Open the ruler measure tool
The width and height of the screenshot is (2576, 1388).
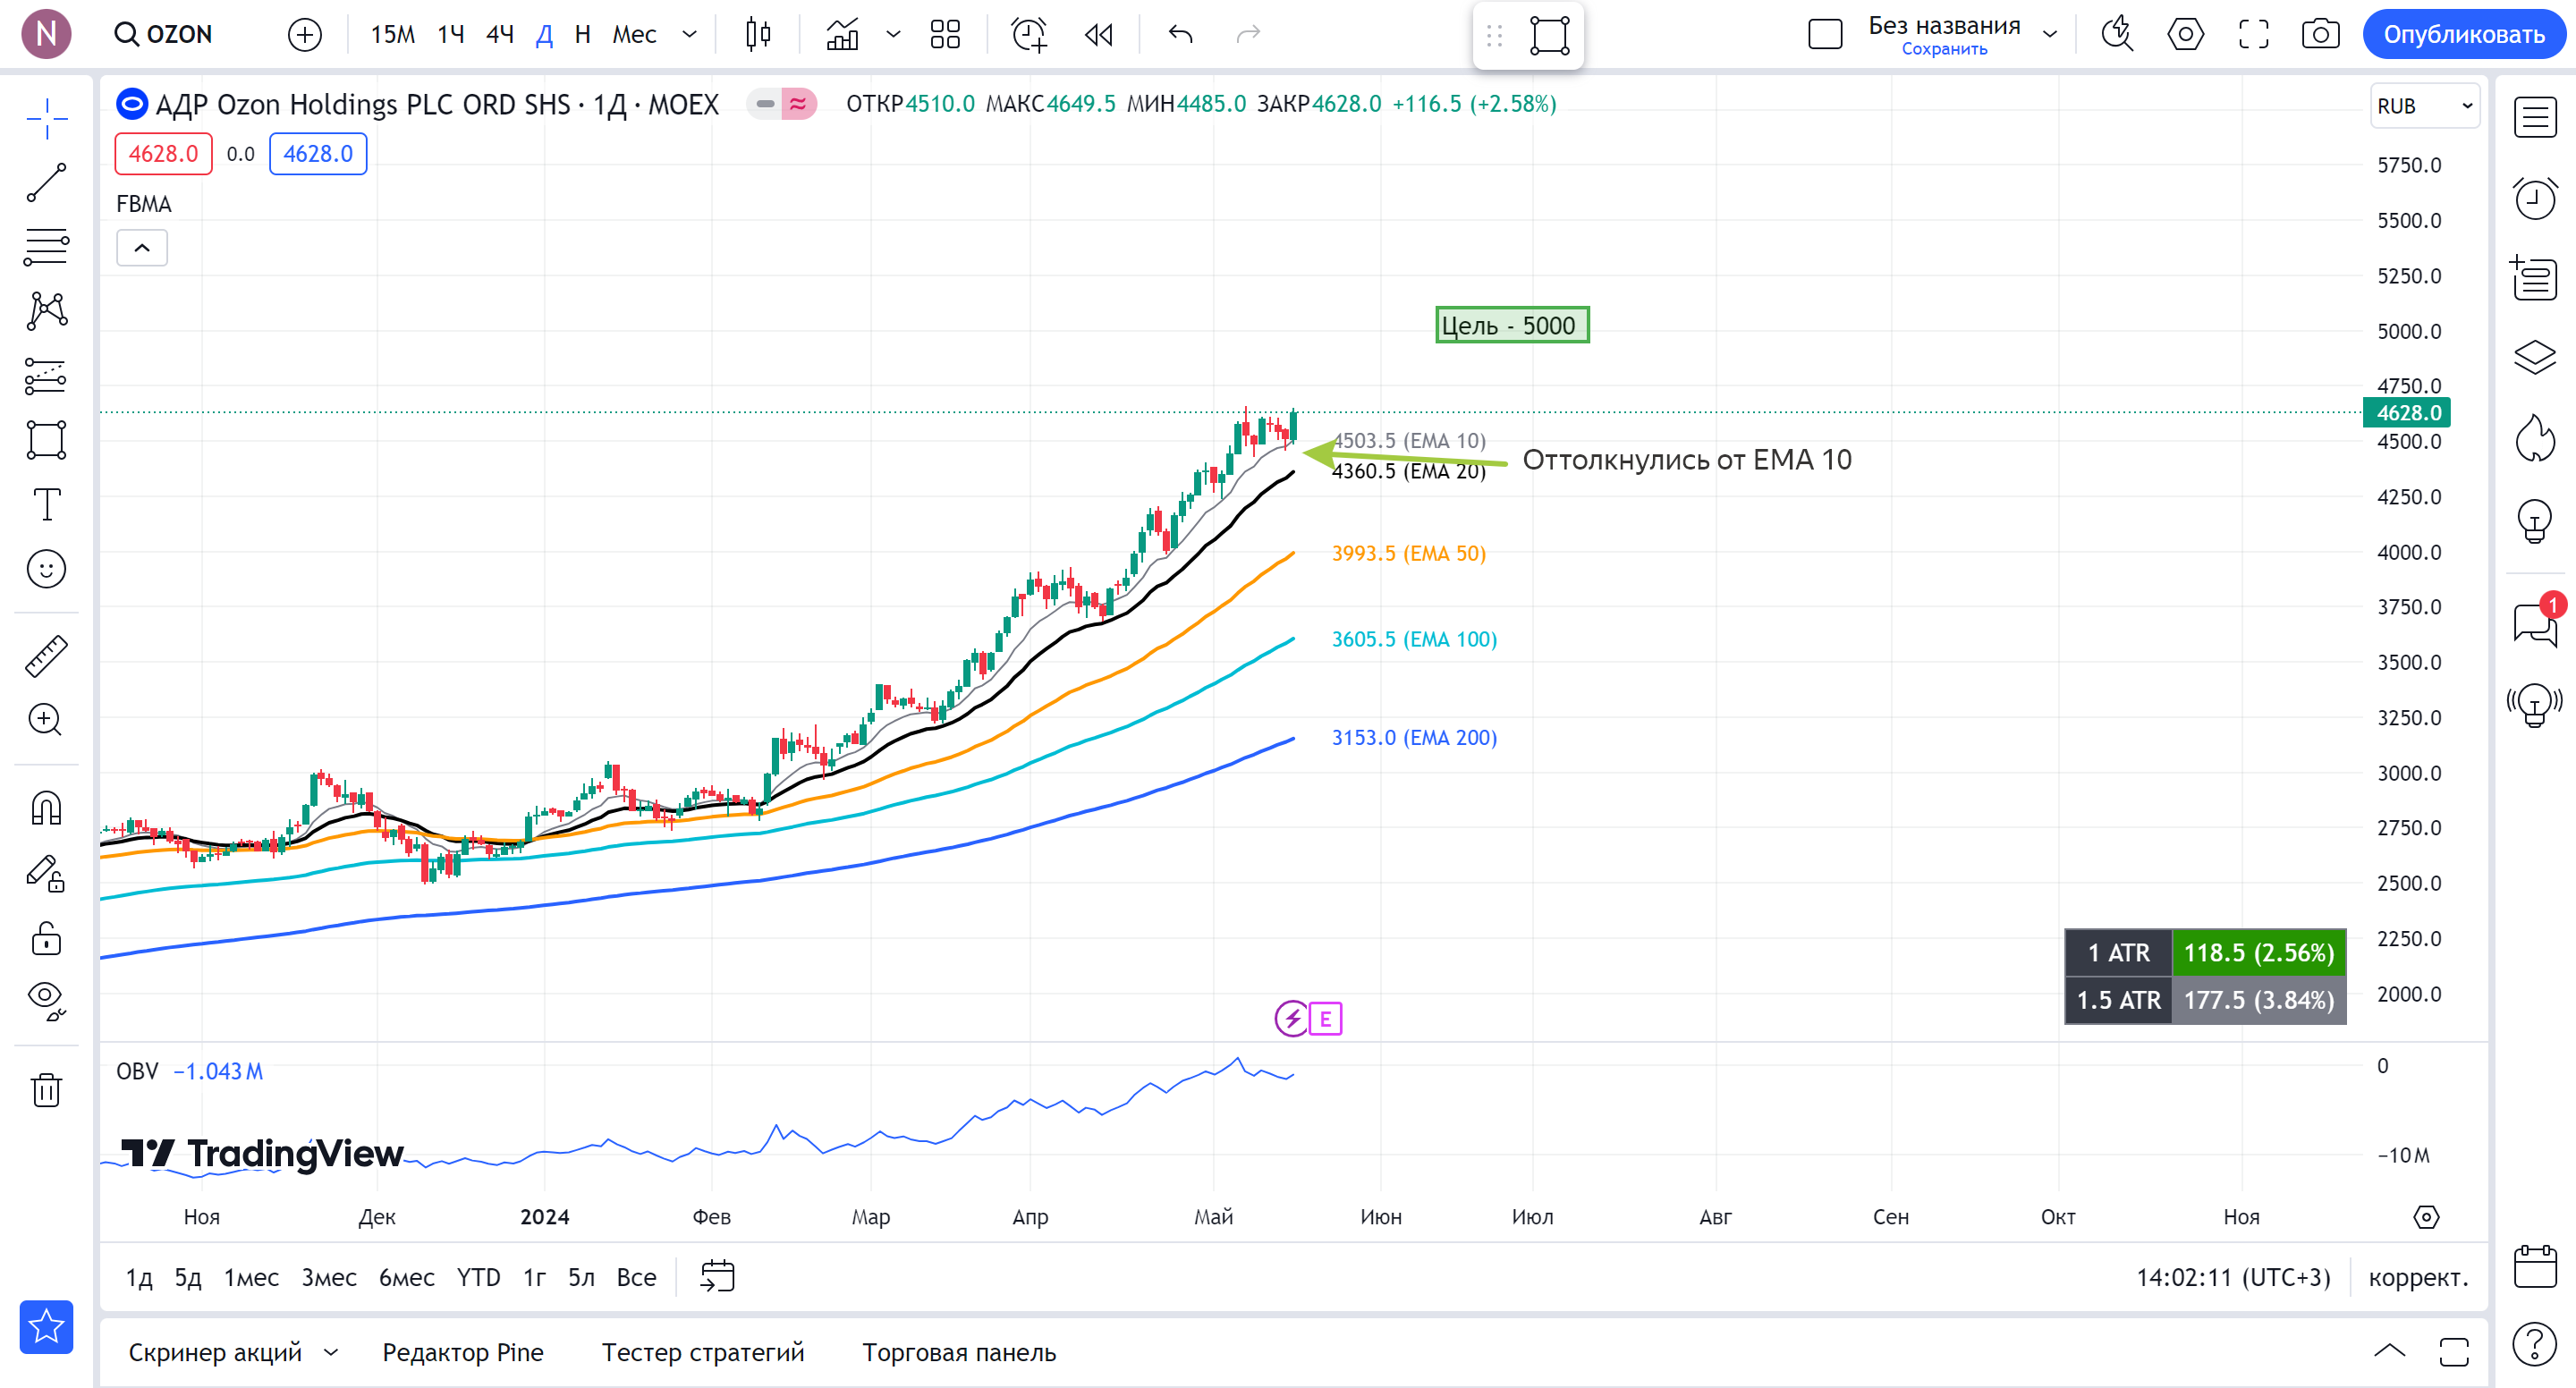point(46,656)
